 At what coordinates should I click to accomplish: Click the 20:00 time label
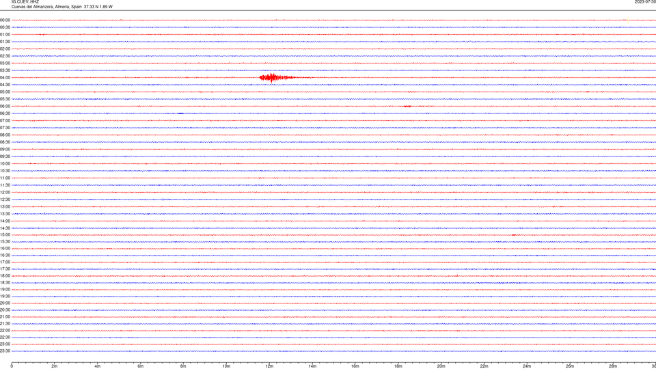pyautogui.click(x=5, y=303)
